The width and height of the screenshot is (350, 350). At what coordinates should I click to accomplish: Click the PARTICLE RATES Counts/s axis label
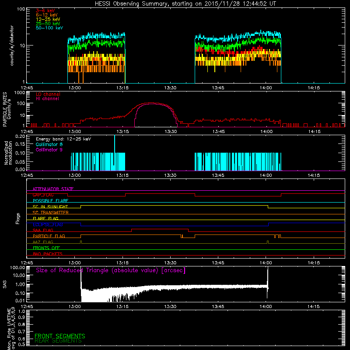7,109
